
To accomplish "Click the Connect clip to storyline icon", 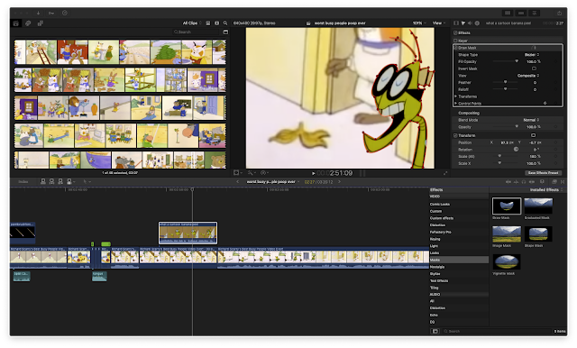I will (43, 181).
